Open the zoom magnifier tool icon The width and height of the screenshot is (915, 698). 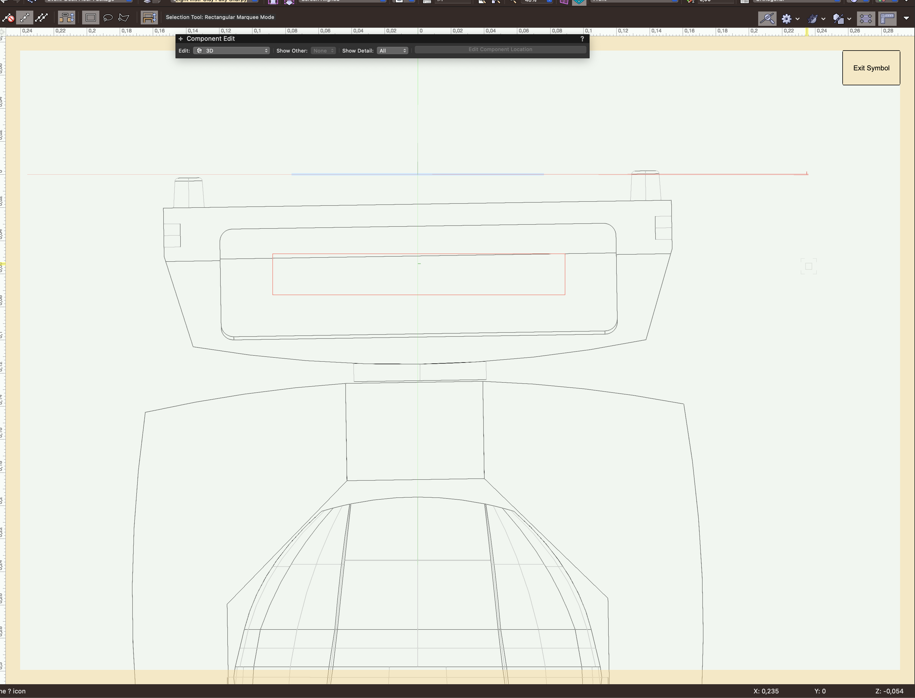(768, 18)
